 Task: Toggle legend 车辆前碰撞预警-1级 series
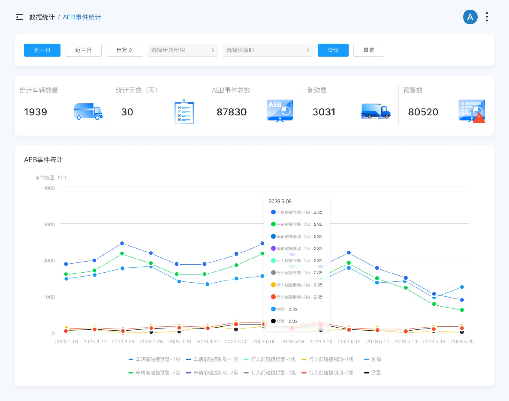point(154,359)
